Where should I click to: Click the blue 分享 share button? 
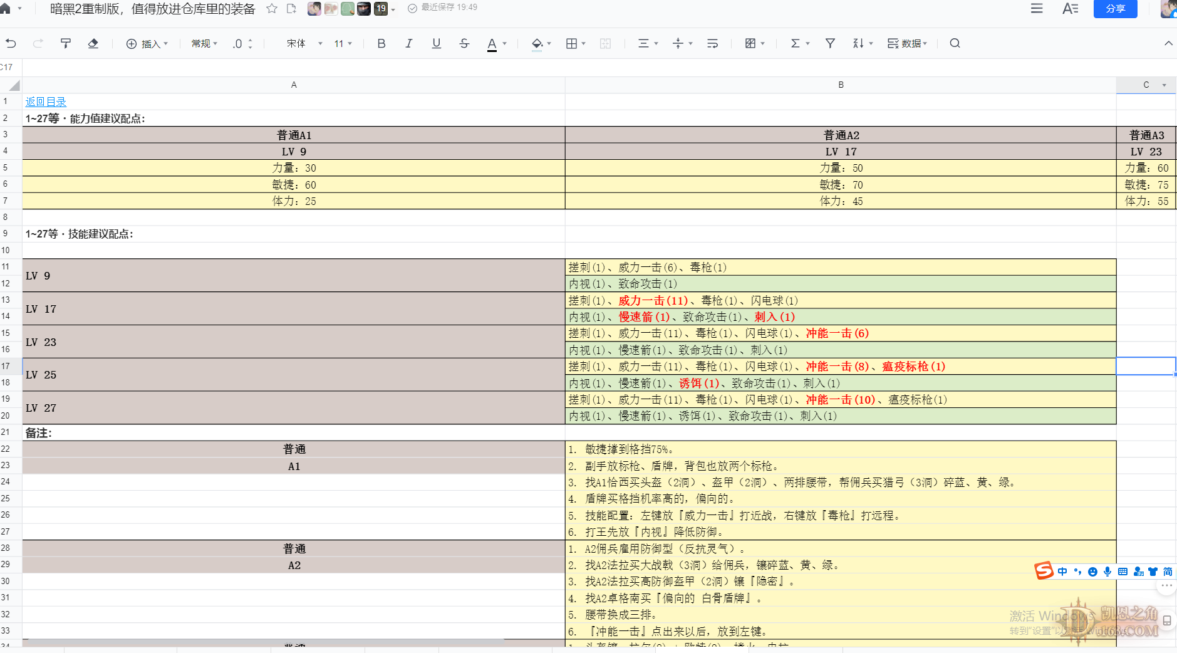1115,9
